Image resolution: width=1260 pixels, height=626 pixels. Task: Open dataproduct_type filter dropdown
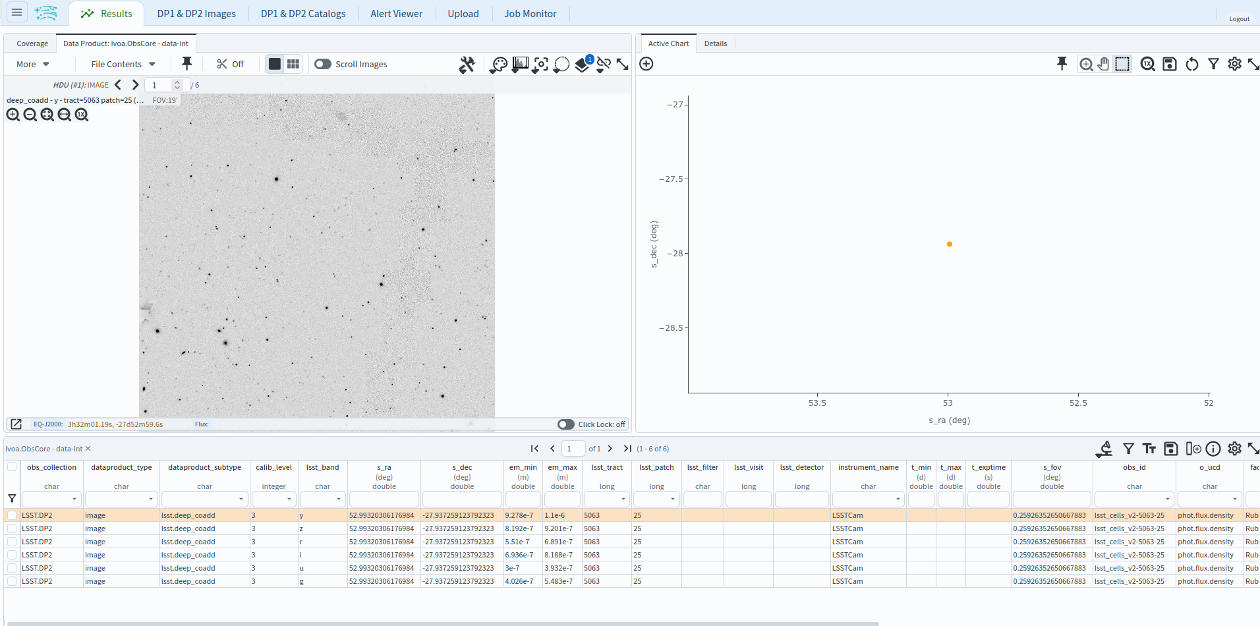click(151, 499)
